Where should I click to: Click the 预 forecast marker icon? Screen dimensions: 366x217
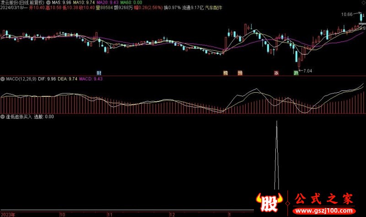240,73
